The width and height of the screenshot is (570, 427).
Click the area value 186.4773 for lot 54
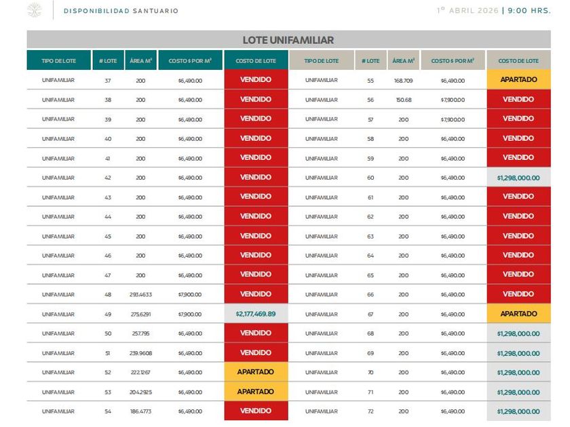(140, 411)
